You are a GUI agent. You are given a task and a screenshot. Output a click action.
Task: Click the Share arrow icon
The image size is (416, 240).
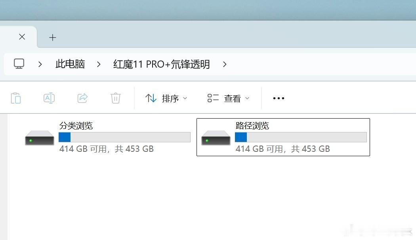pyautogui.click(x=82, y=98)
